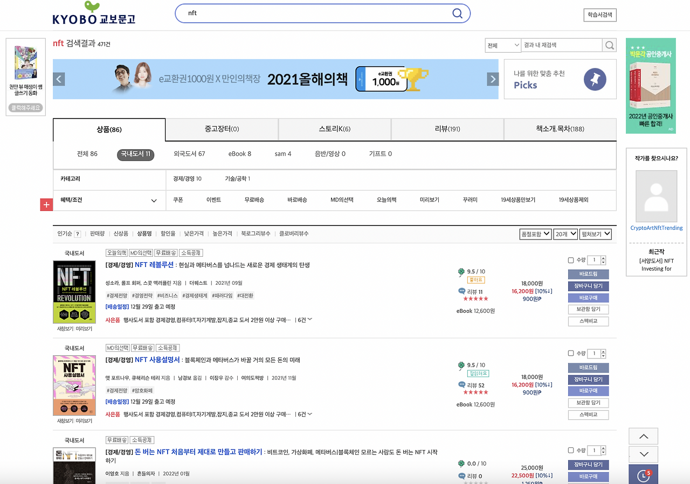The image size is (690, 484).
Task: Expand the 혜택/조건 filter chevron
Action: click(154, 201)
